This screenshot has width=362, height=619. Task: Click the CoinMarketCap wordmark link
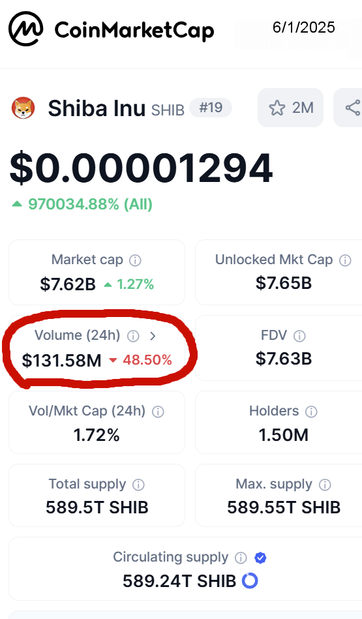pos(134,31)
